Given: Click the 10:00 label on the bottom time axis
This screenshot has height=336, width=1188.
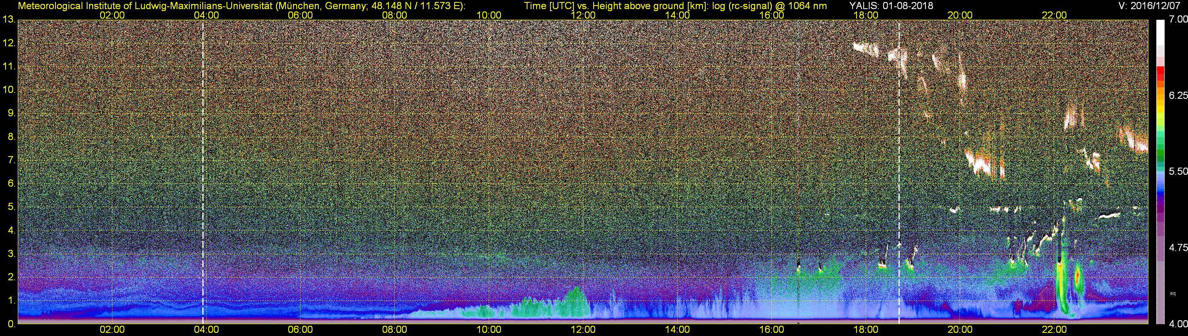Looking at the screenshot, I should tap(489, 330).
